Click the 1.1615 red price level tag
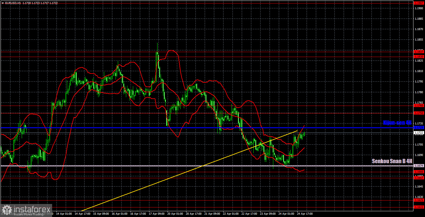The image size is (425, 217). click(419, 207)
